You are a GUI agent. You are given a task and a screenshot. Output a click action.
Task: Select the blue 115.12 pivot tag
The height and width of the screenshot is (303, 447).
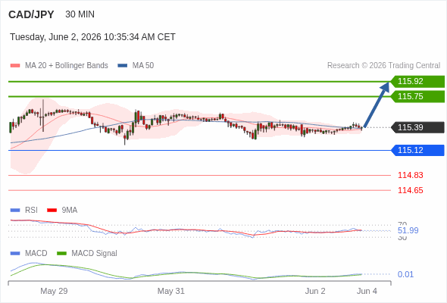pos(417,150)
